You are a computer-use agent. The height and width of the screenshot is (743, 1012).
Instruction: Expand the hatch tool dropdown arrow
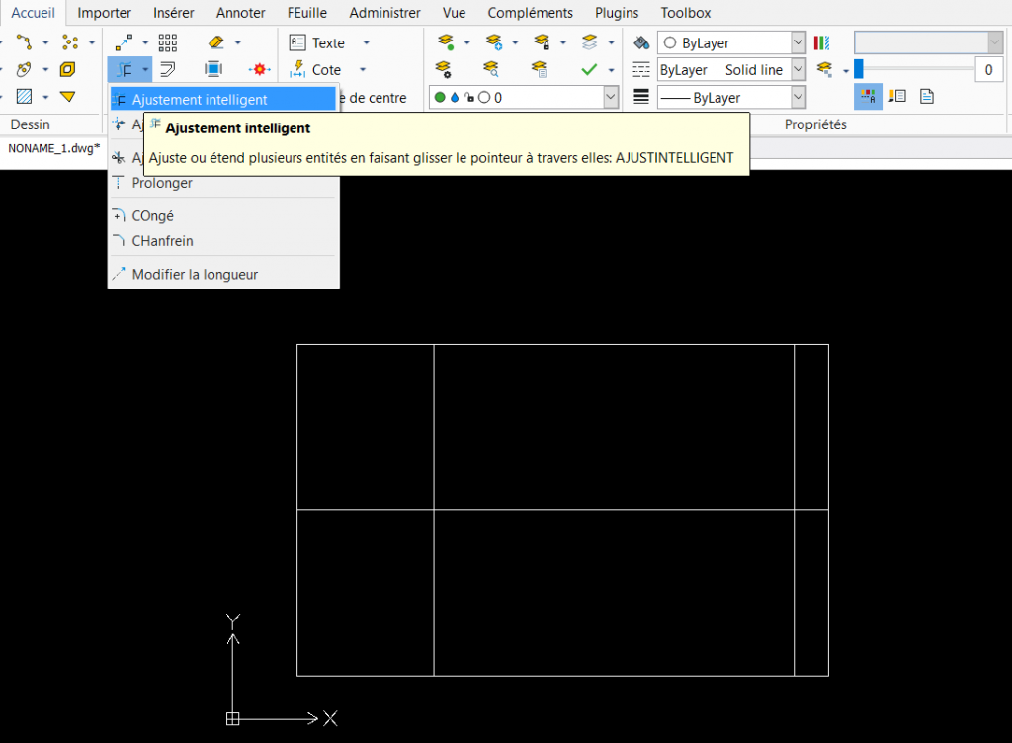[x=45, y=98]
